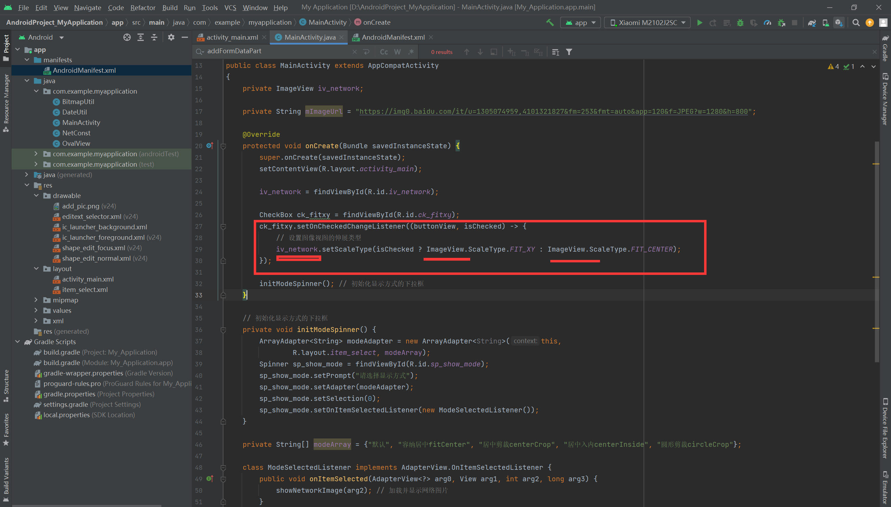The width and height of the screenshot is (891, 507).
Task: Toggle Match Case in search bar
Action: [x=384, y=52]
